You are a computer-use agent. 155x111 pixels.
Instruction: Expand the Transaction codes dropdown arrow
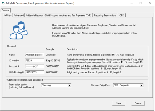(x=69, y=85)
